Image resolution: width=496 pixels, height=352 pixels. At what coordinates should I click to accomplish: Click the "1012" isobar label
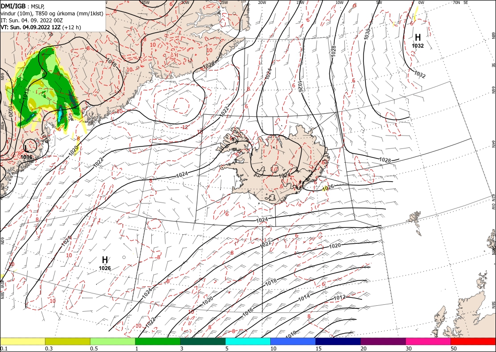339,297
